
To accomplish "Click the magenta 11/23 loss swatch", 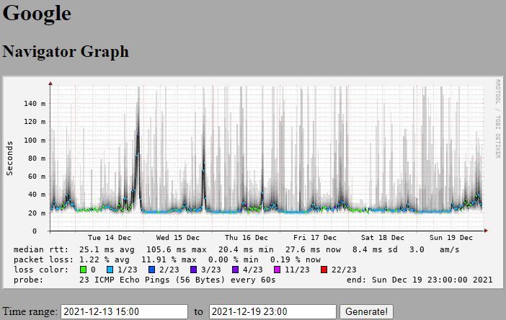I will (277, 270).
